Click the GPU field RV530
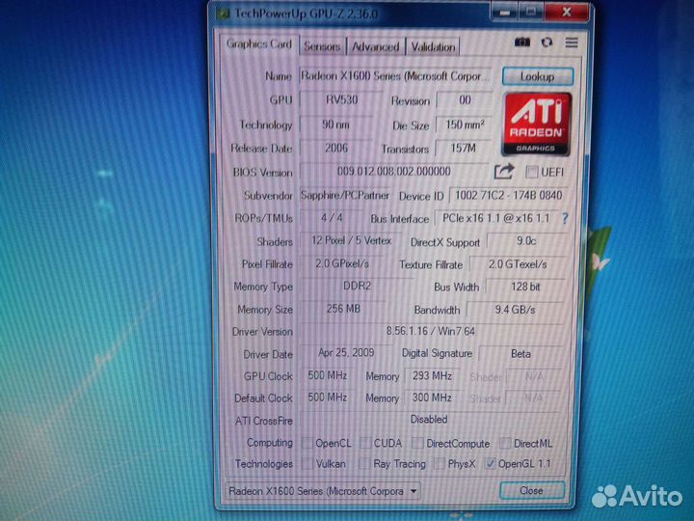 point(341,99)
